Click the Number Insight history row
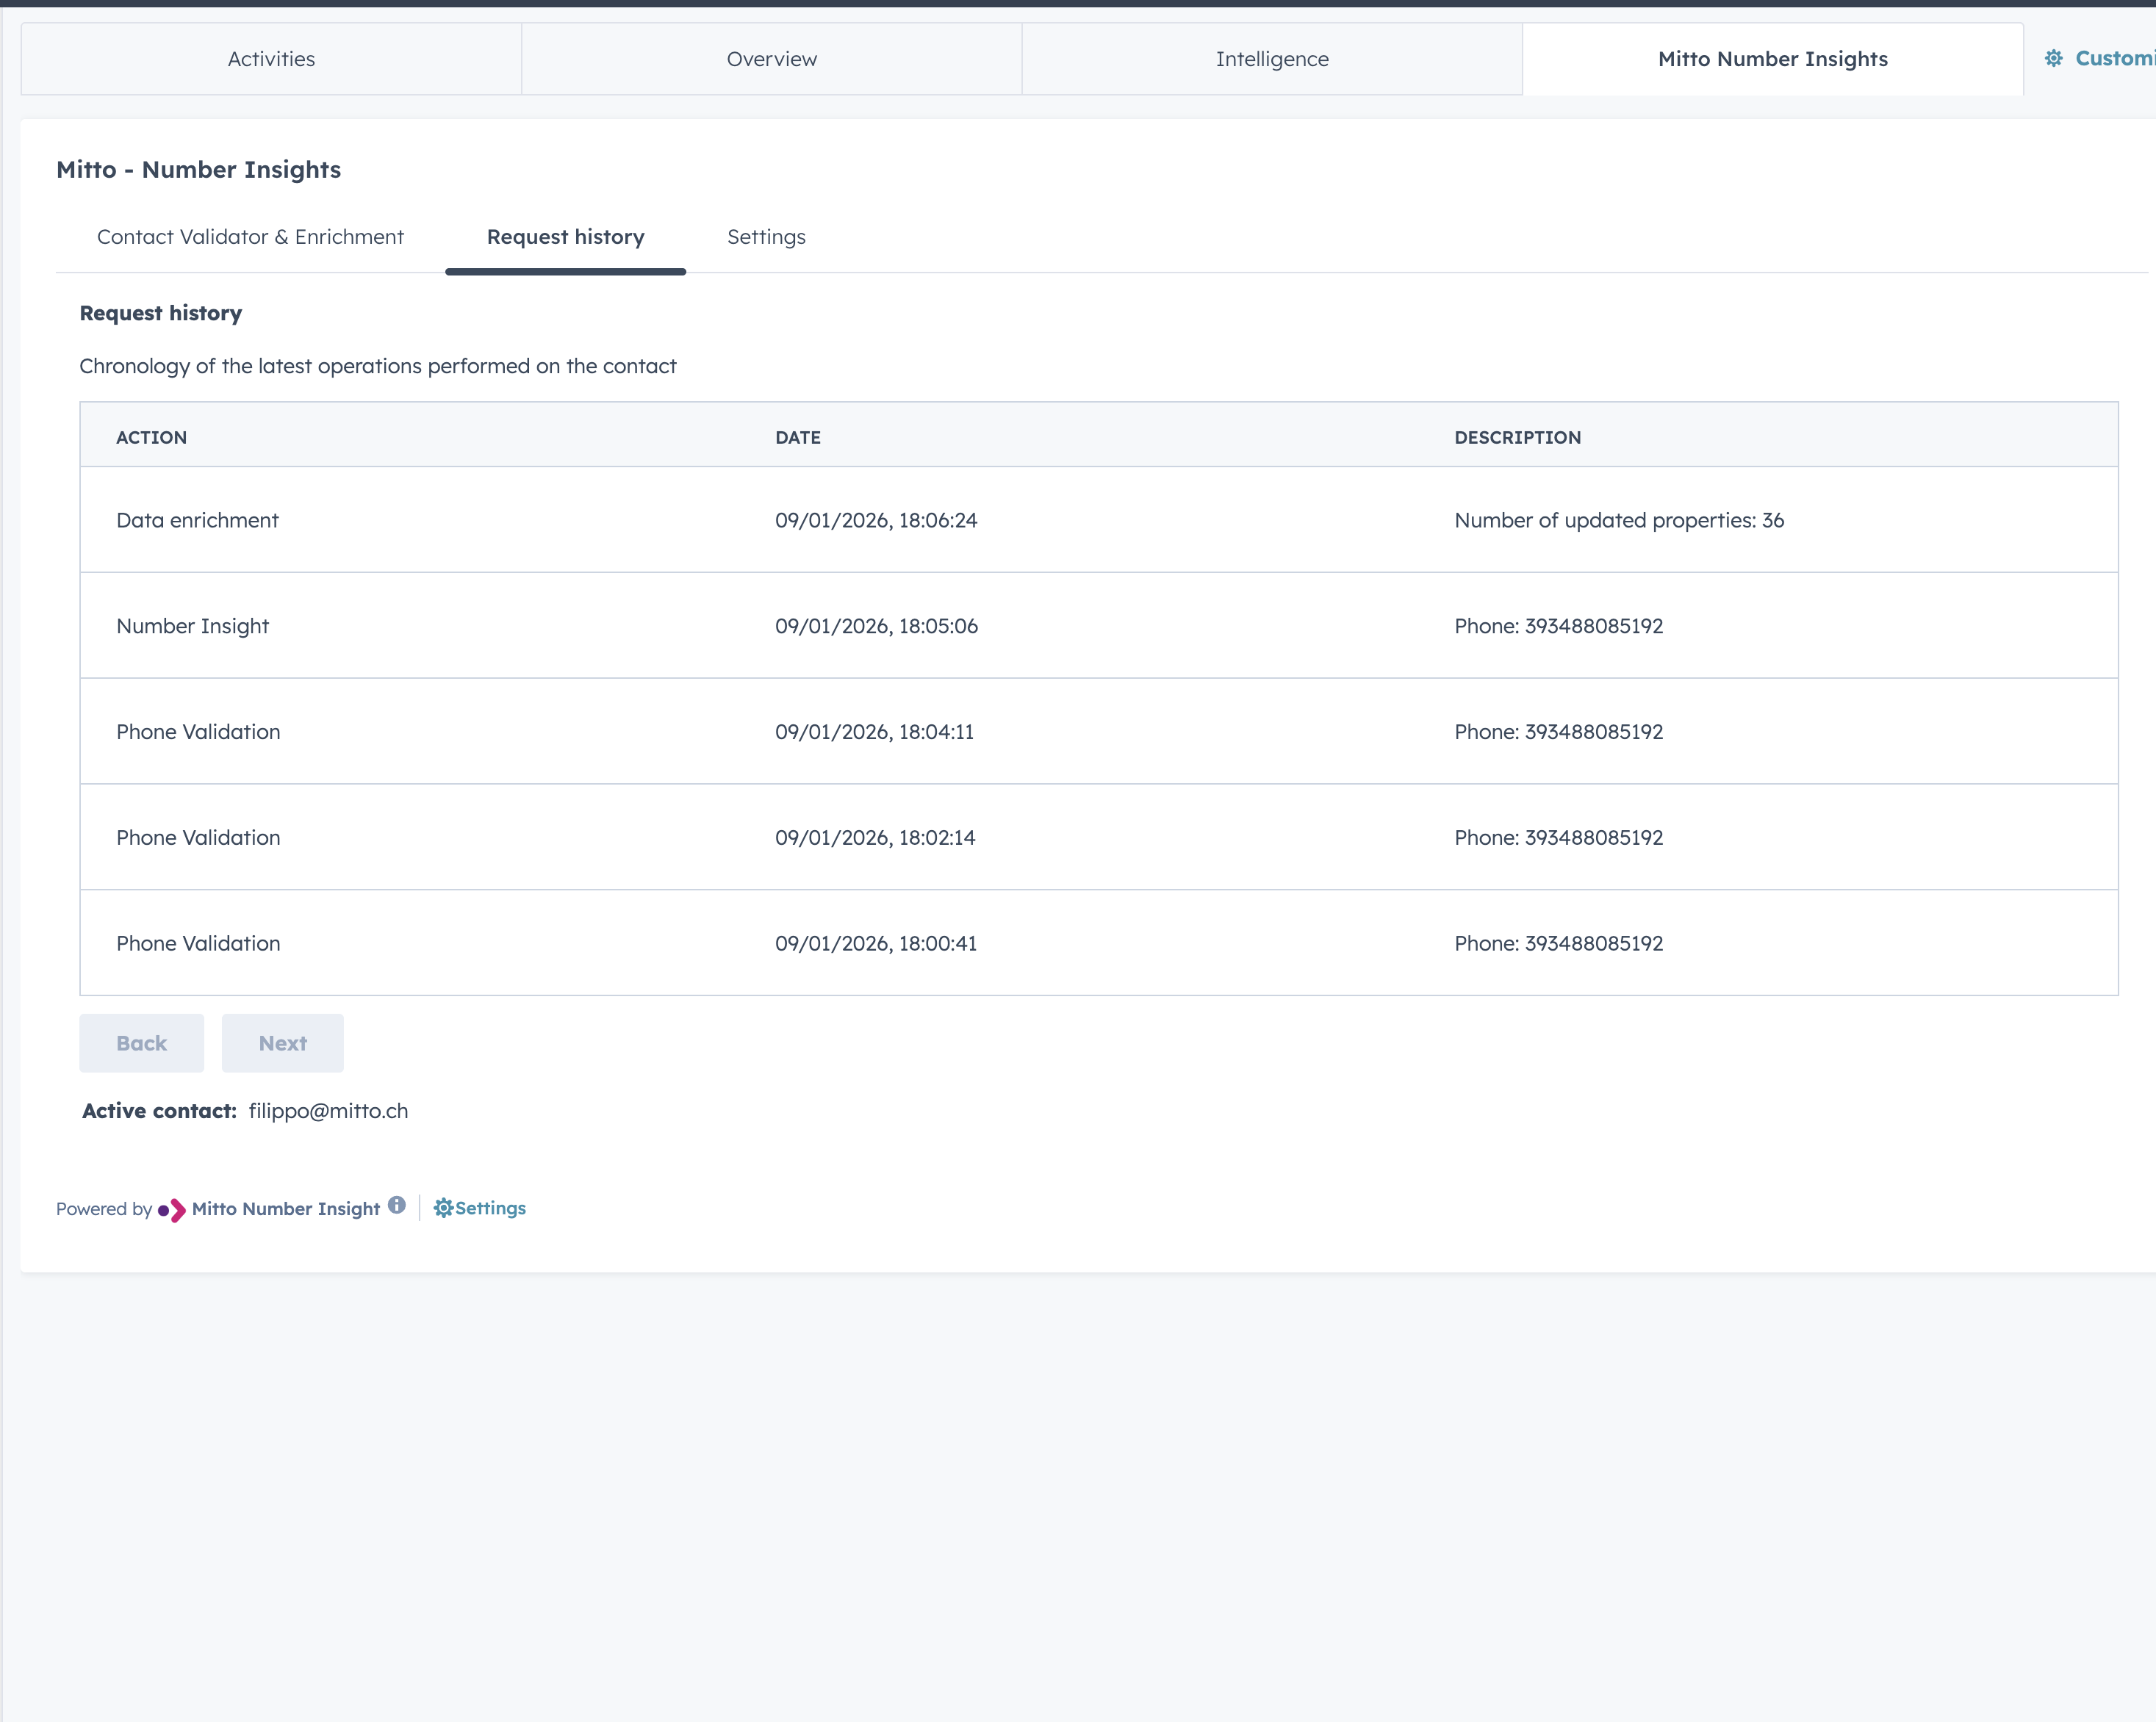 click(192, 626)
